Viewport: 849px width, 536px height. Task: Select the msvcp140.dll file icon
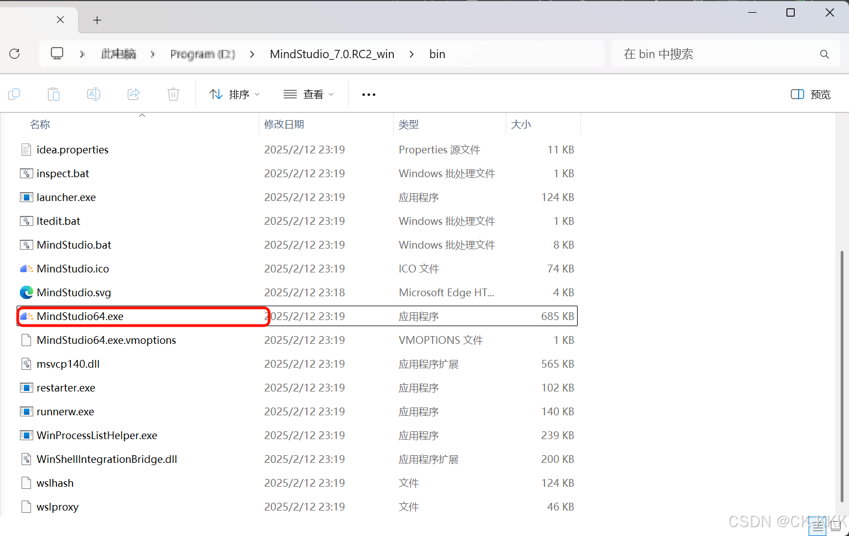[26, 364]
